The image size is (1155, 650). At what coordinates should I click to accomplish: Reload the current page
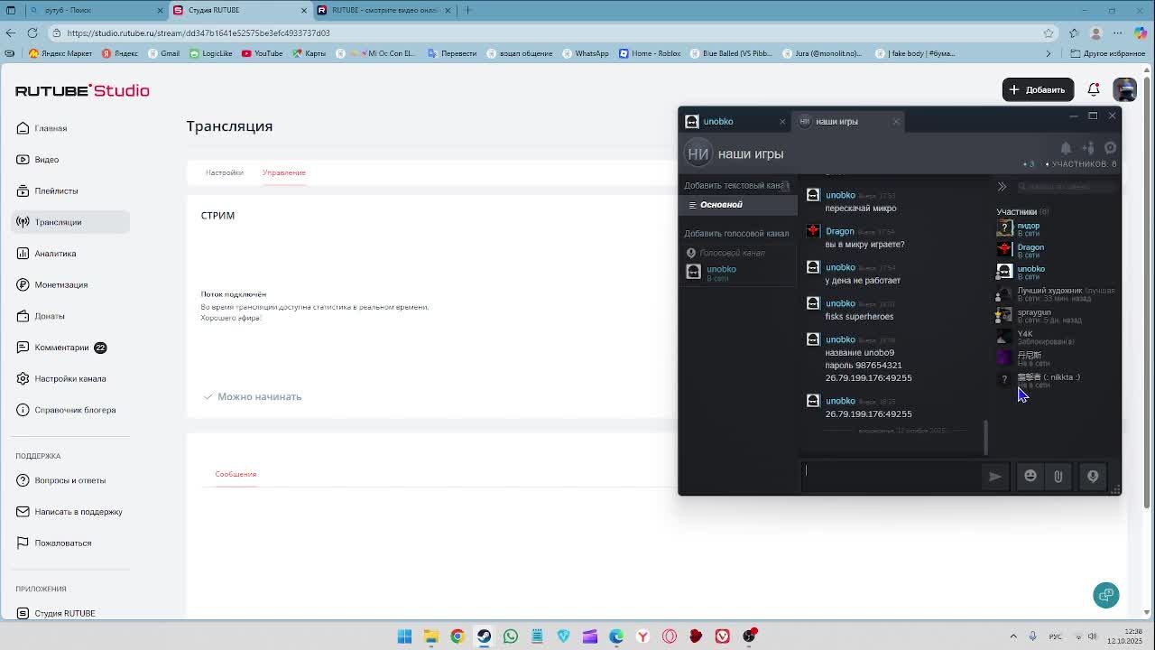(x=32, y=32)
